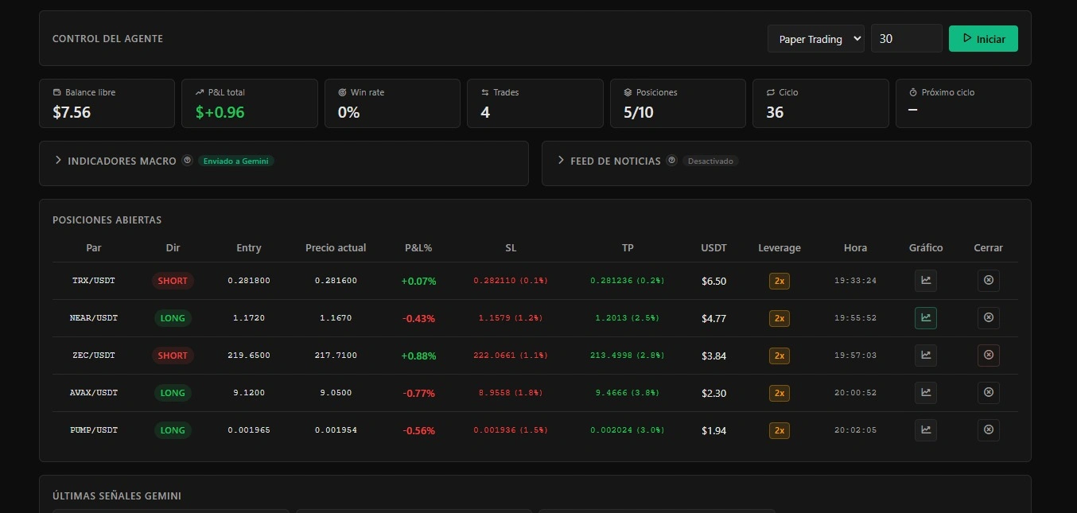Click the Precio actual column header

[336, 248]
